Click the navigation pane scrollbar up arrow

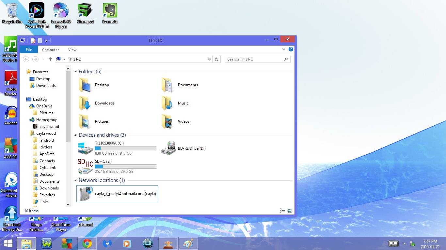point(68,68)
